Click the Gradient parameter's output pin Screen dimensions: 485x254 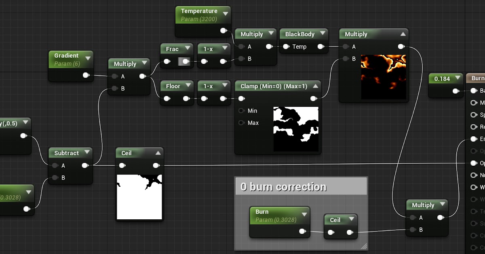click(x=84, y=75)
